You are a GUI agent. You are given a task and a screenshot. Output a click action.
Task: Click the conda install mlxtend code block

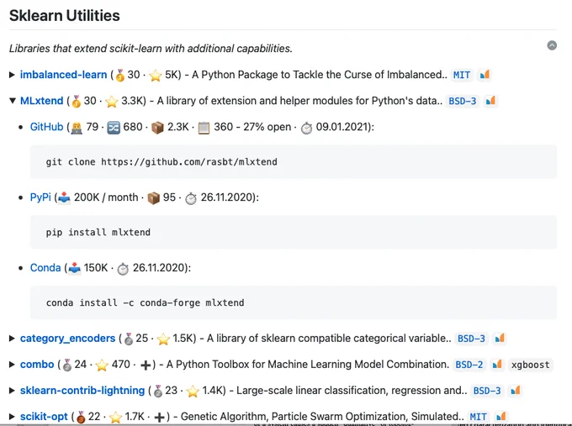click(294, 302)
